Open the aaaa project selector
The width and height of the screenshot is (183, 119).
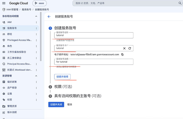[x=40, y=3]
